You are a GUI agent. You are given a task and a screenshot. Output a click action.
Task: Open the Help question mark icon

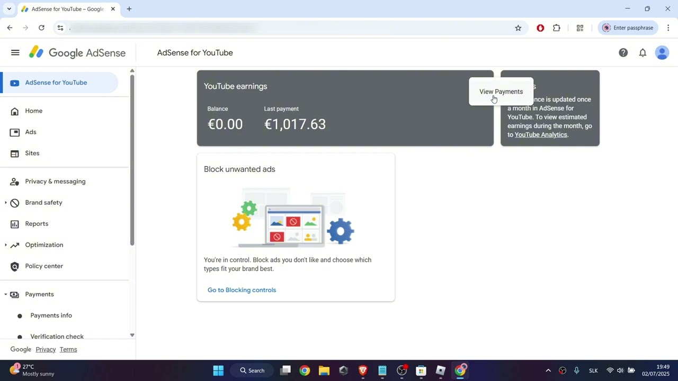coord(623,52)
